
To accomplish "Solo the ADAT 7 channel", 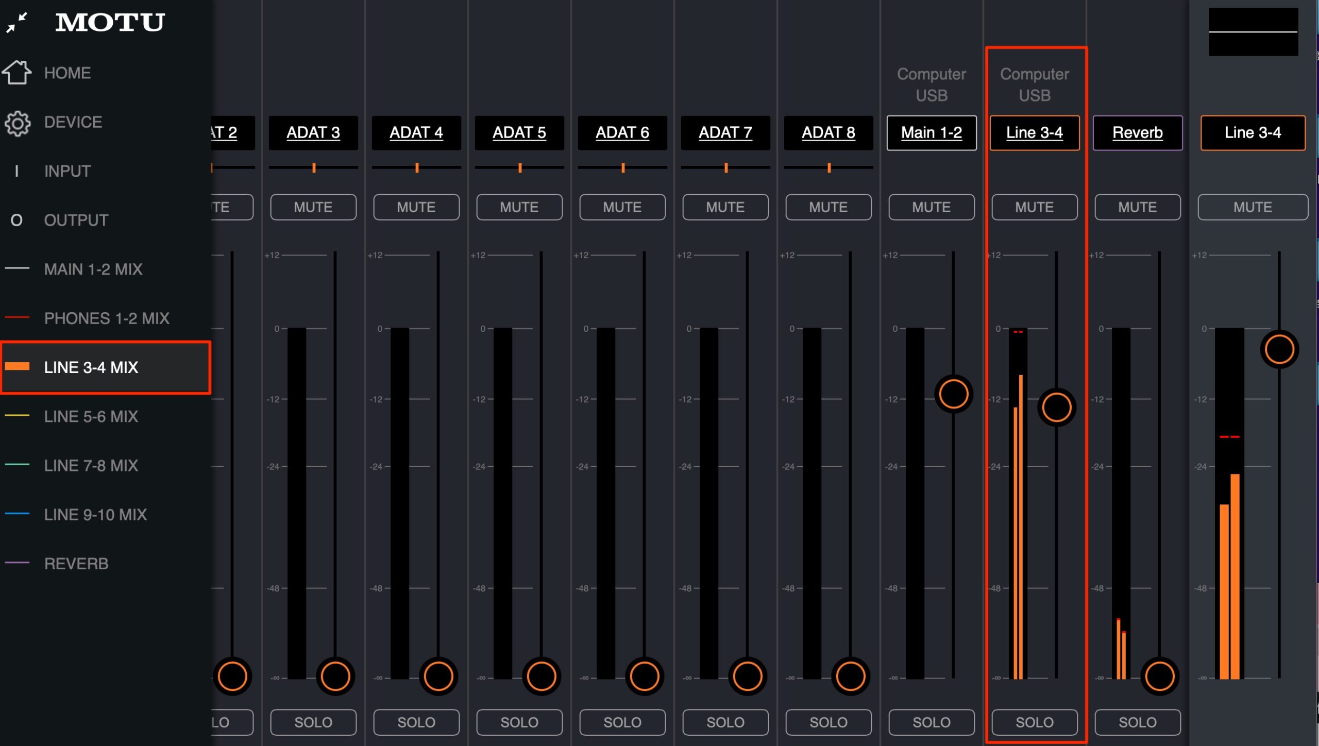I will click(x=725, y=722).
